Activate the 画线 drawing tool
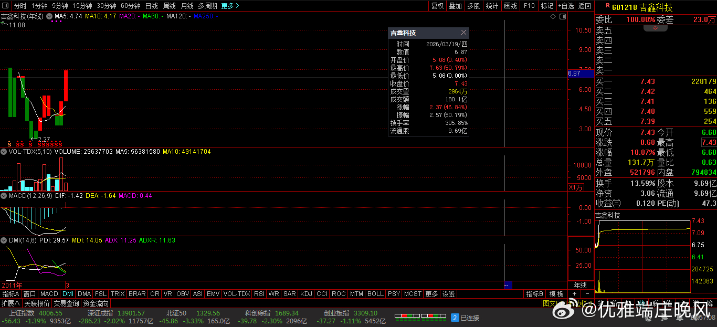 click(x=510, y=6)
